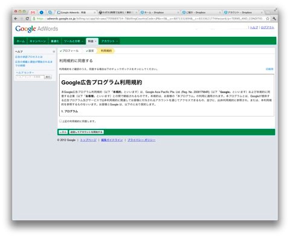290x237 pixels.
Task: Click the ヘルプ センター search field
Action: coord(30,77)
